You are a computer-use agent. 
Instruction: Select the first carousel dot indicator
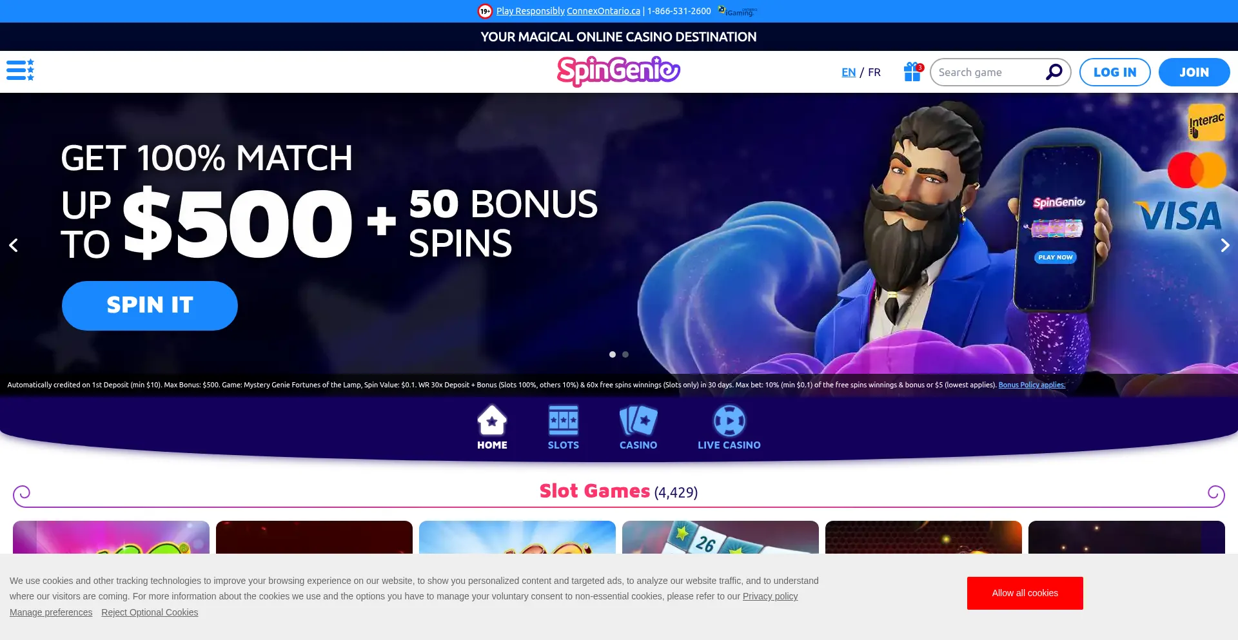tap(613, 354)
